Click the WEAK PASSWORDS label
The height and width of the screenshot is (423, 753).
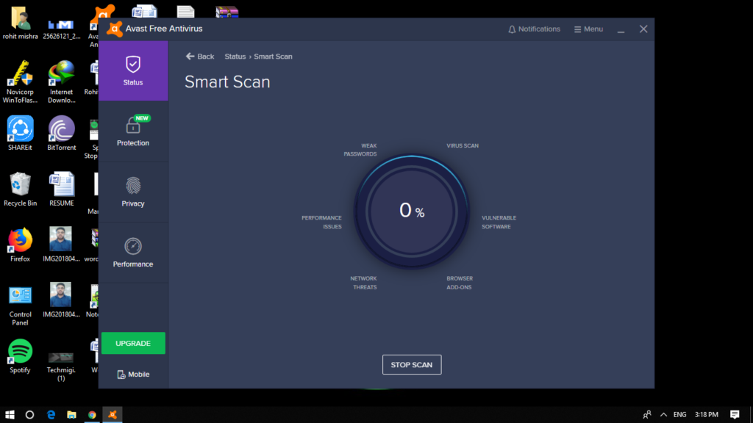[x=360, y=150]
